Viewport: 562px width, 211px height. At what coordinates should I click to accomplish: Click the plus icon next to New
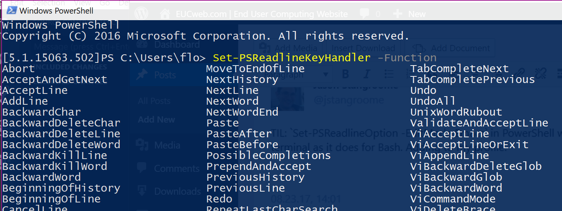(397, 14)
